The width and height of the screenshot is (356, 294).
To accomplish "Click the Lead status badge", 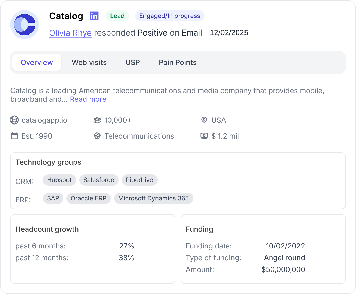I will [x=117, y=16].
